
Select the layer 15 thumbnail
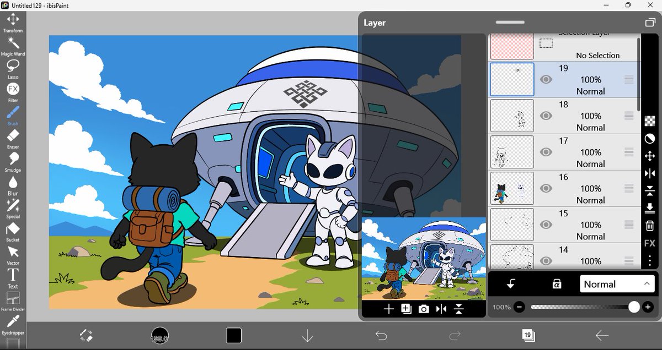coord(512,225)
